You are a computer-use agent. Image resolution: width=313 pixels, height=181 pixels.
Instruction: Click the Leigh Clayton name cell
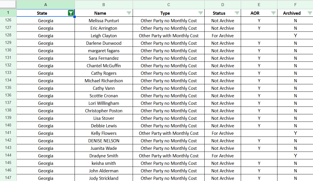point(104,36)
